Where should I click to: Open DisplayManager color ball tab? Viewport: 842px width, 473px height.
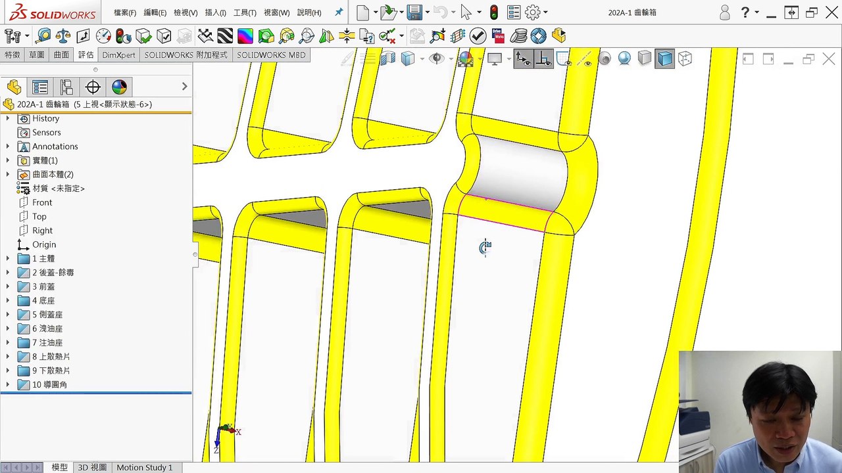click(119, 87)
